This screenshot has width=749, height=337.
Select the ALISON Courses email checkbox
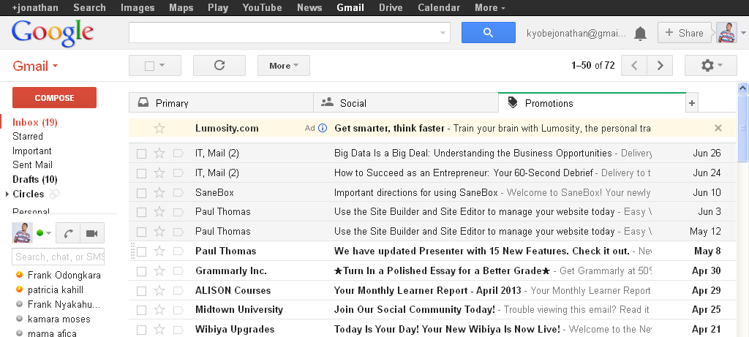click(x=141, y=291)
